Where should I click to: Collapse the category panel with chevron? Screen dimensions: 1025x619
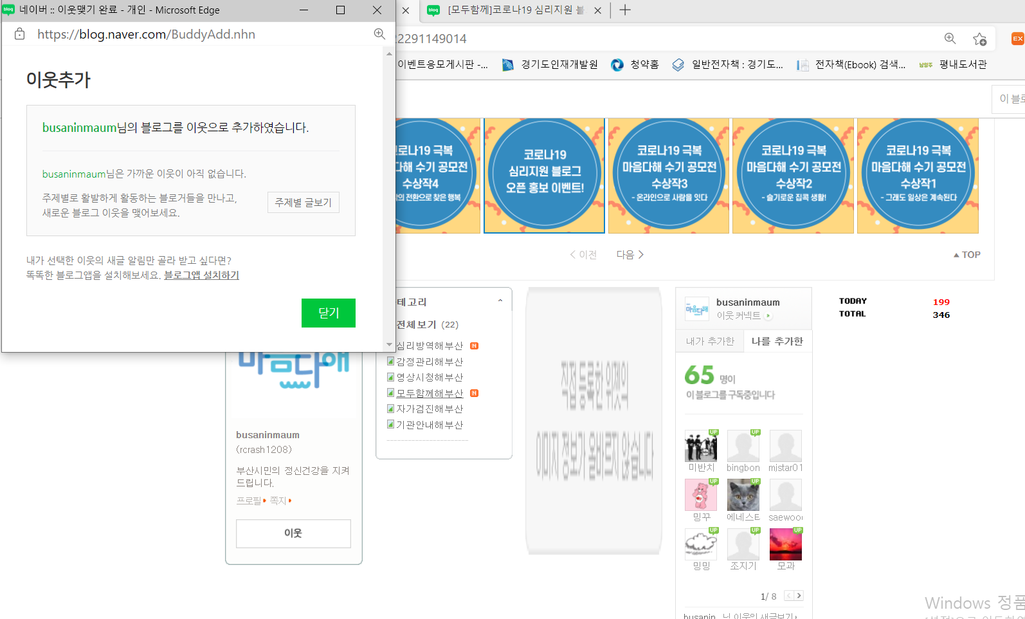(500, 301)
